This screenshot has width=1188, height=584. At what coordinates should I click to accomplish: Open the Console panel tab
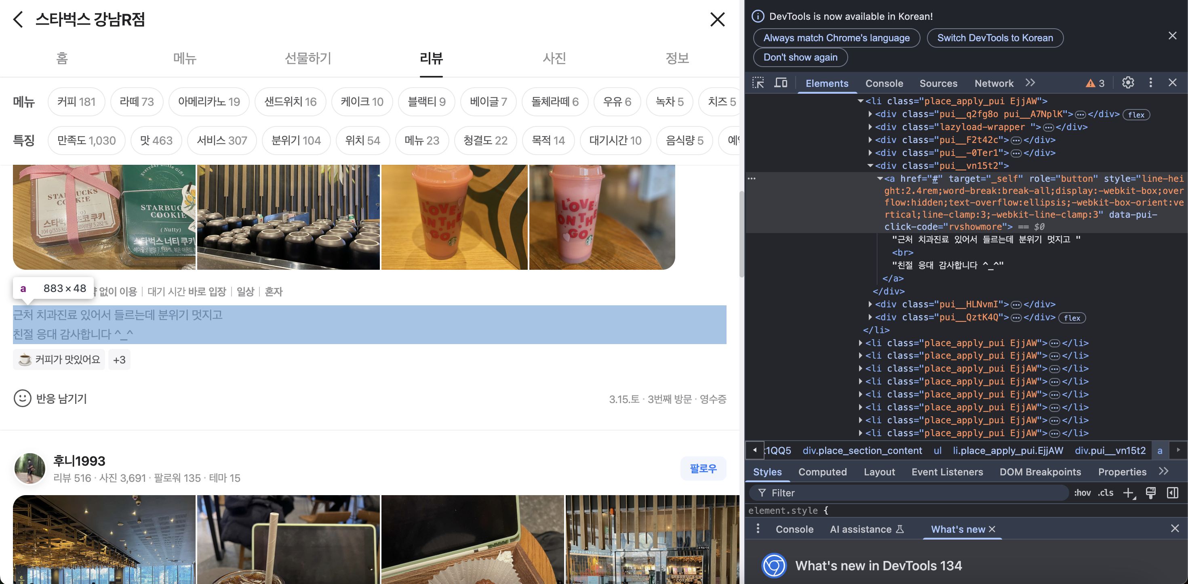click(884, 84)
